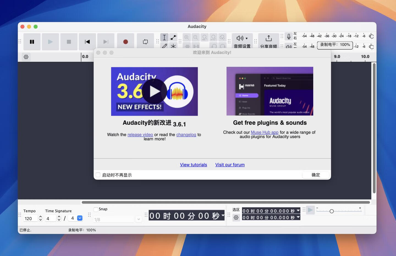Open the Muse Hub app link

point(265,132)
